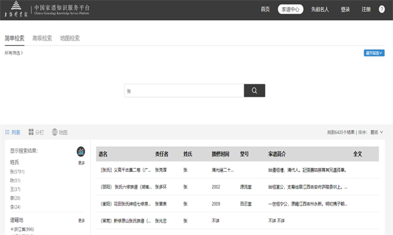Click the year 2002 cell
The width and height of the screenshot is (393, 235).
(x=215, y=187)
